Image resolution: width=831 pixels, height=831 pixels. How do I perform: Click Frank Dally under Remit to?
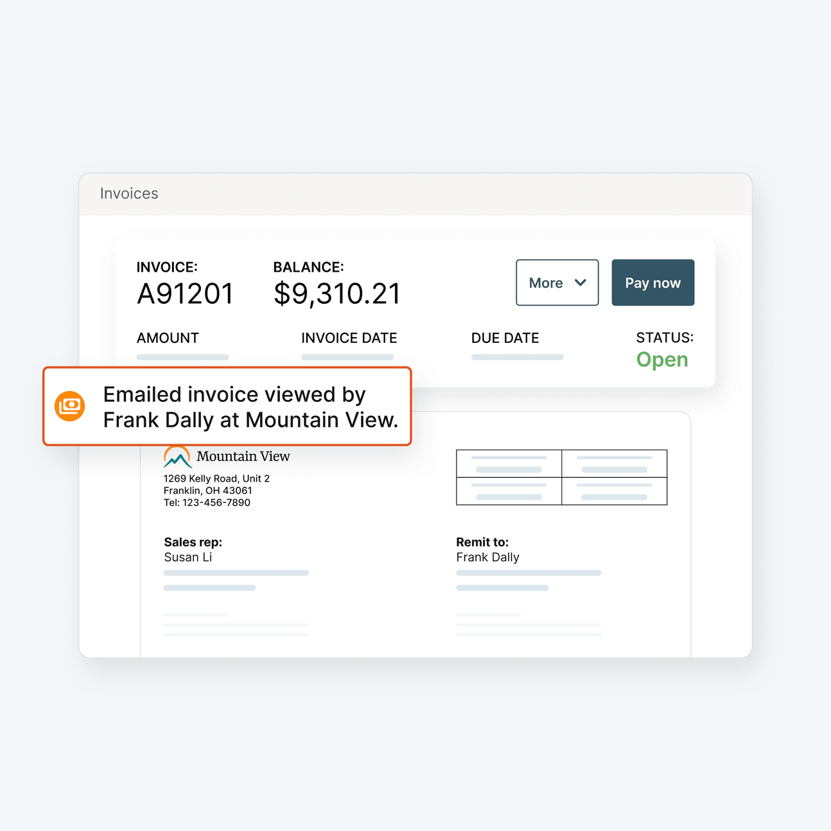coord(487,557)
